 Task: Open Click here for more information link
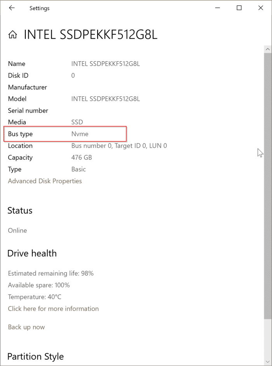(53, 309)
